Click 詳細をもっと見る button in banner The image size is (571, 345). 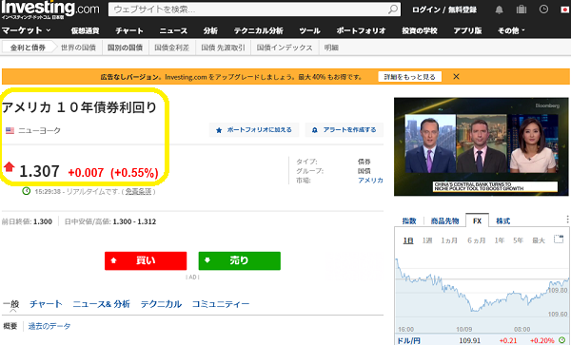tap(409, 77)
